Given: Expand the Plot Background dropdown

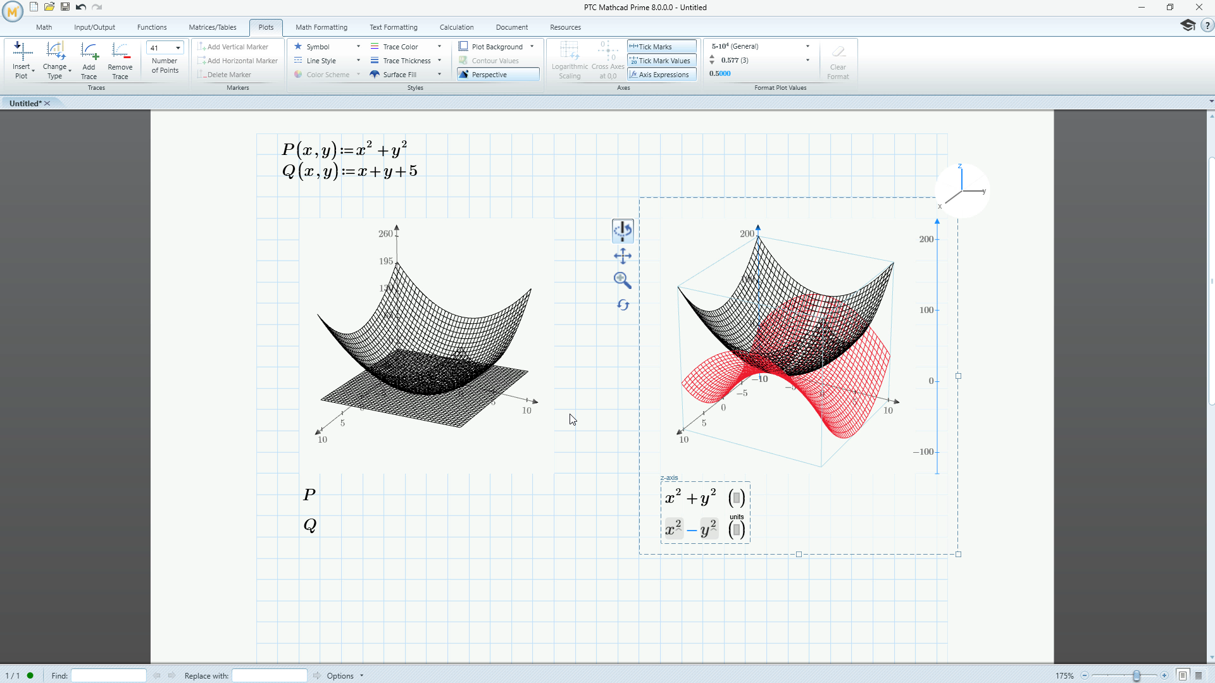Looking at the screenshot, I should [532, 47].
